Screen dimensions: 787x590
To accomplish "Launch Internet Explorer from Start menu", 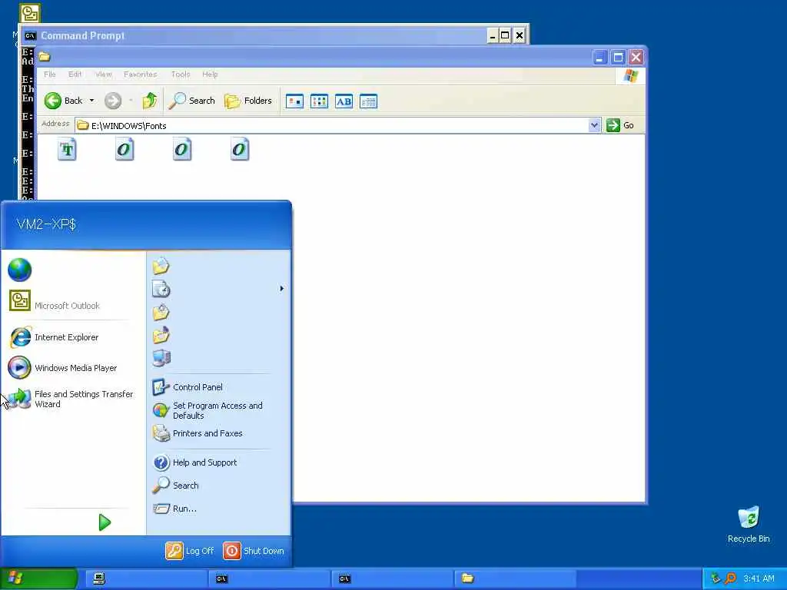I will point(55,337).
